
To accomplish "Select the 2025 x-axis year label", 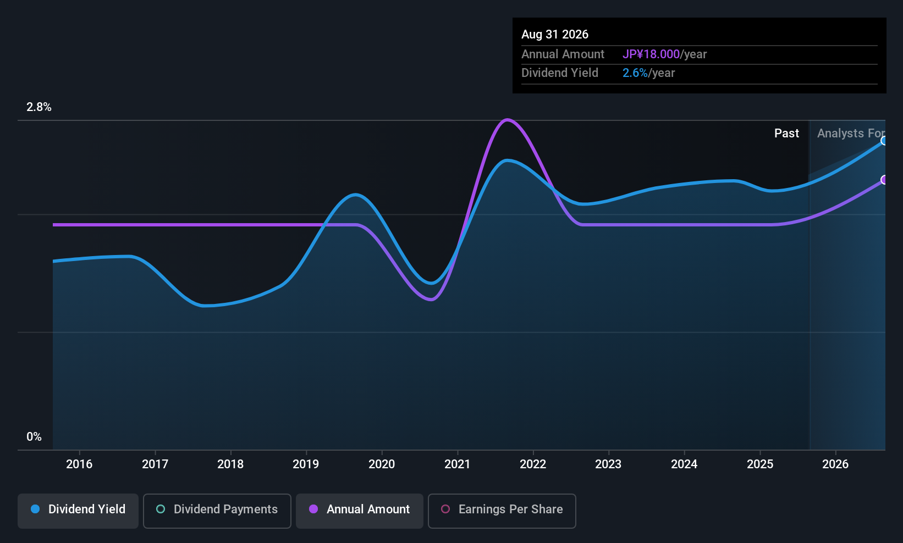I will (x=760, y=464).
